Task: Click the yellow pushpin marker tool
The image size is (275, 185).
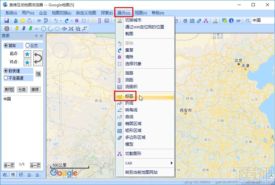Action: point(16,29)
